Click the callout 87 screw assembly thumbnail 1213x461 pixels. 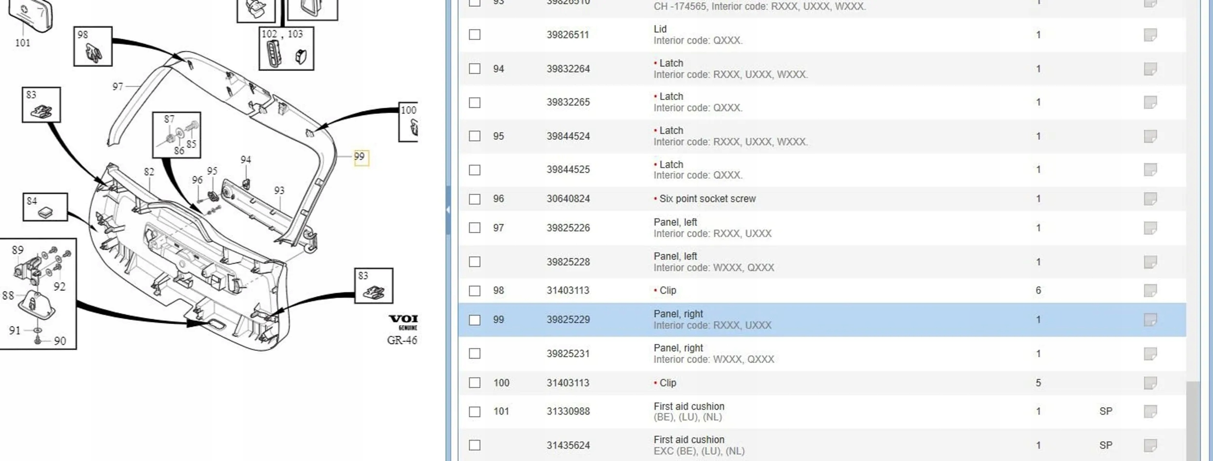coord(177,135)
